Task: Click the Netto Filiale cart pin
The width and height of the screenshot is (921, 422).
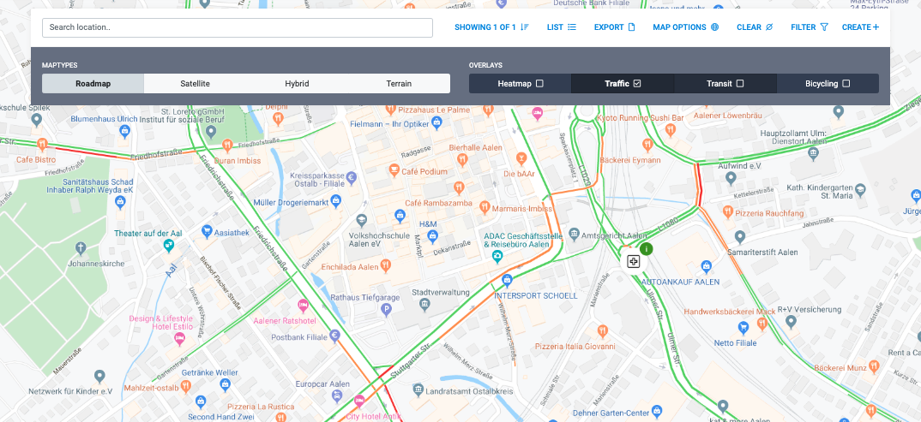Action: pos(743,327)
